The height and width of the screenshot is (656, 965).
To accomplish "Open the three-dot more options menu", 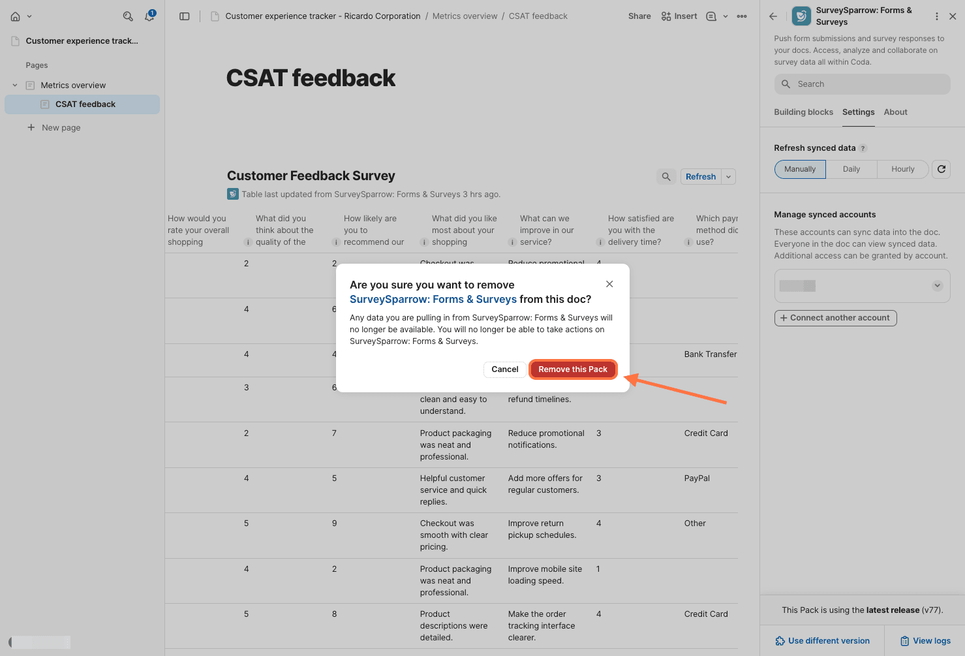I will click(x=742, y=16).
